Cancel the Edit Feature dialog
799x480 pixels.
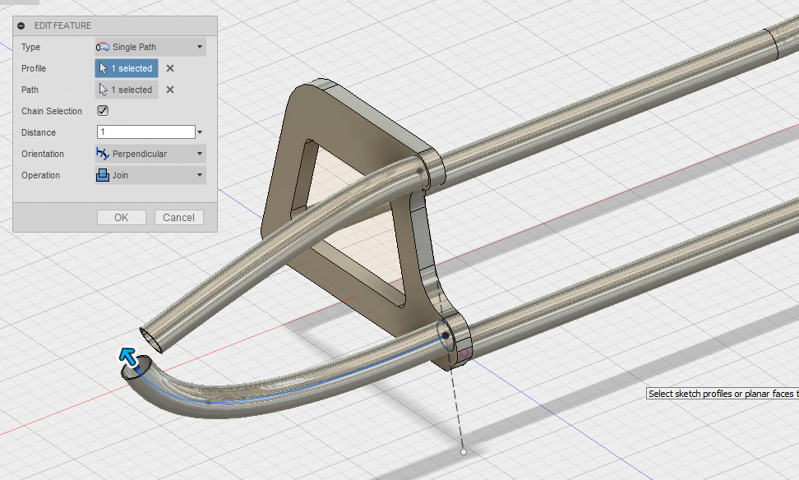(178, 217)
